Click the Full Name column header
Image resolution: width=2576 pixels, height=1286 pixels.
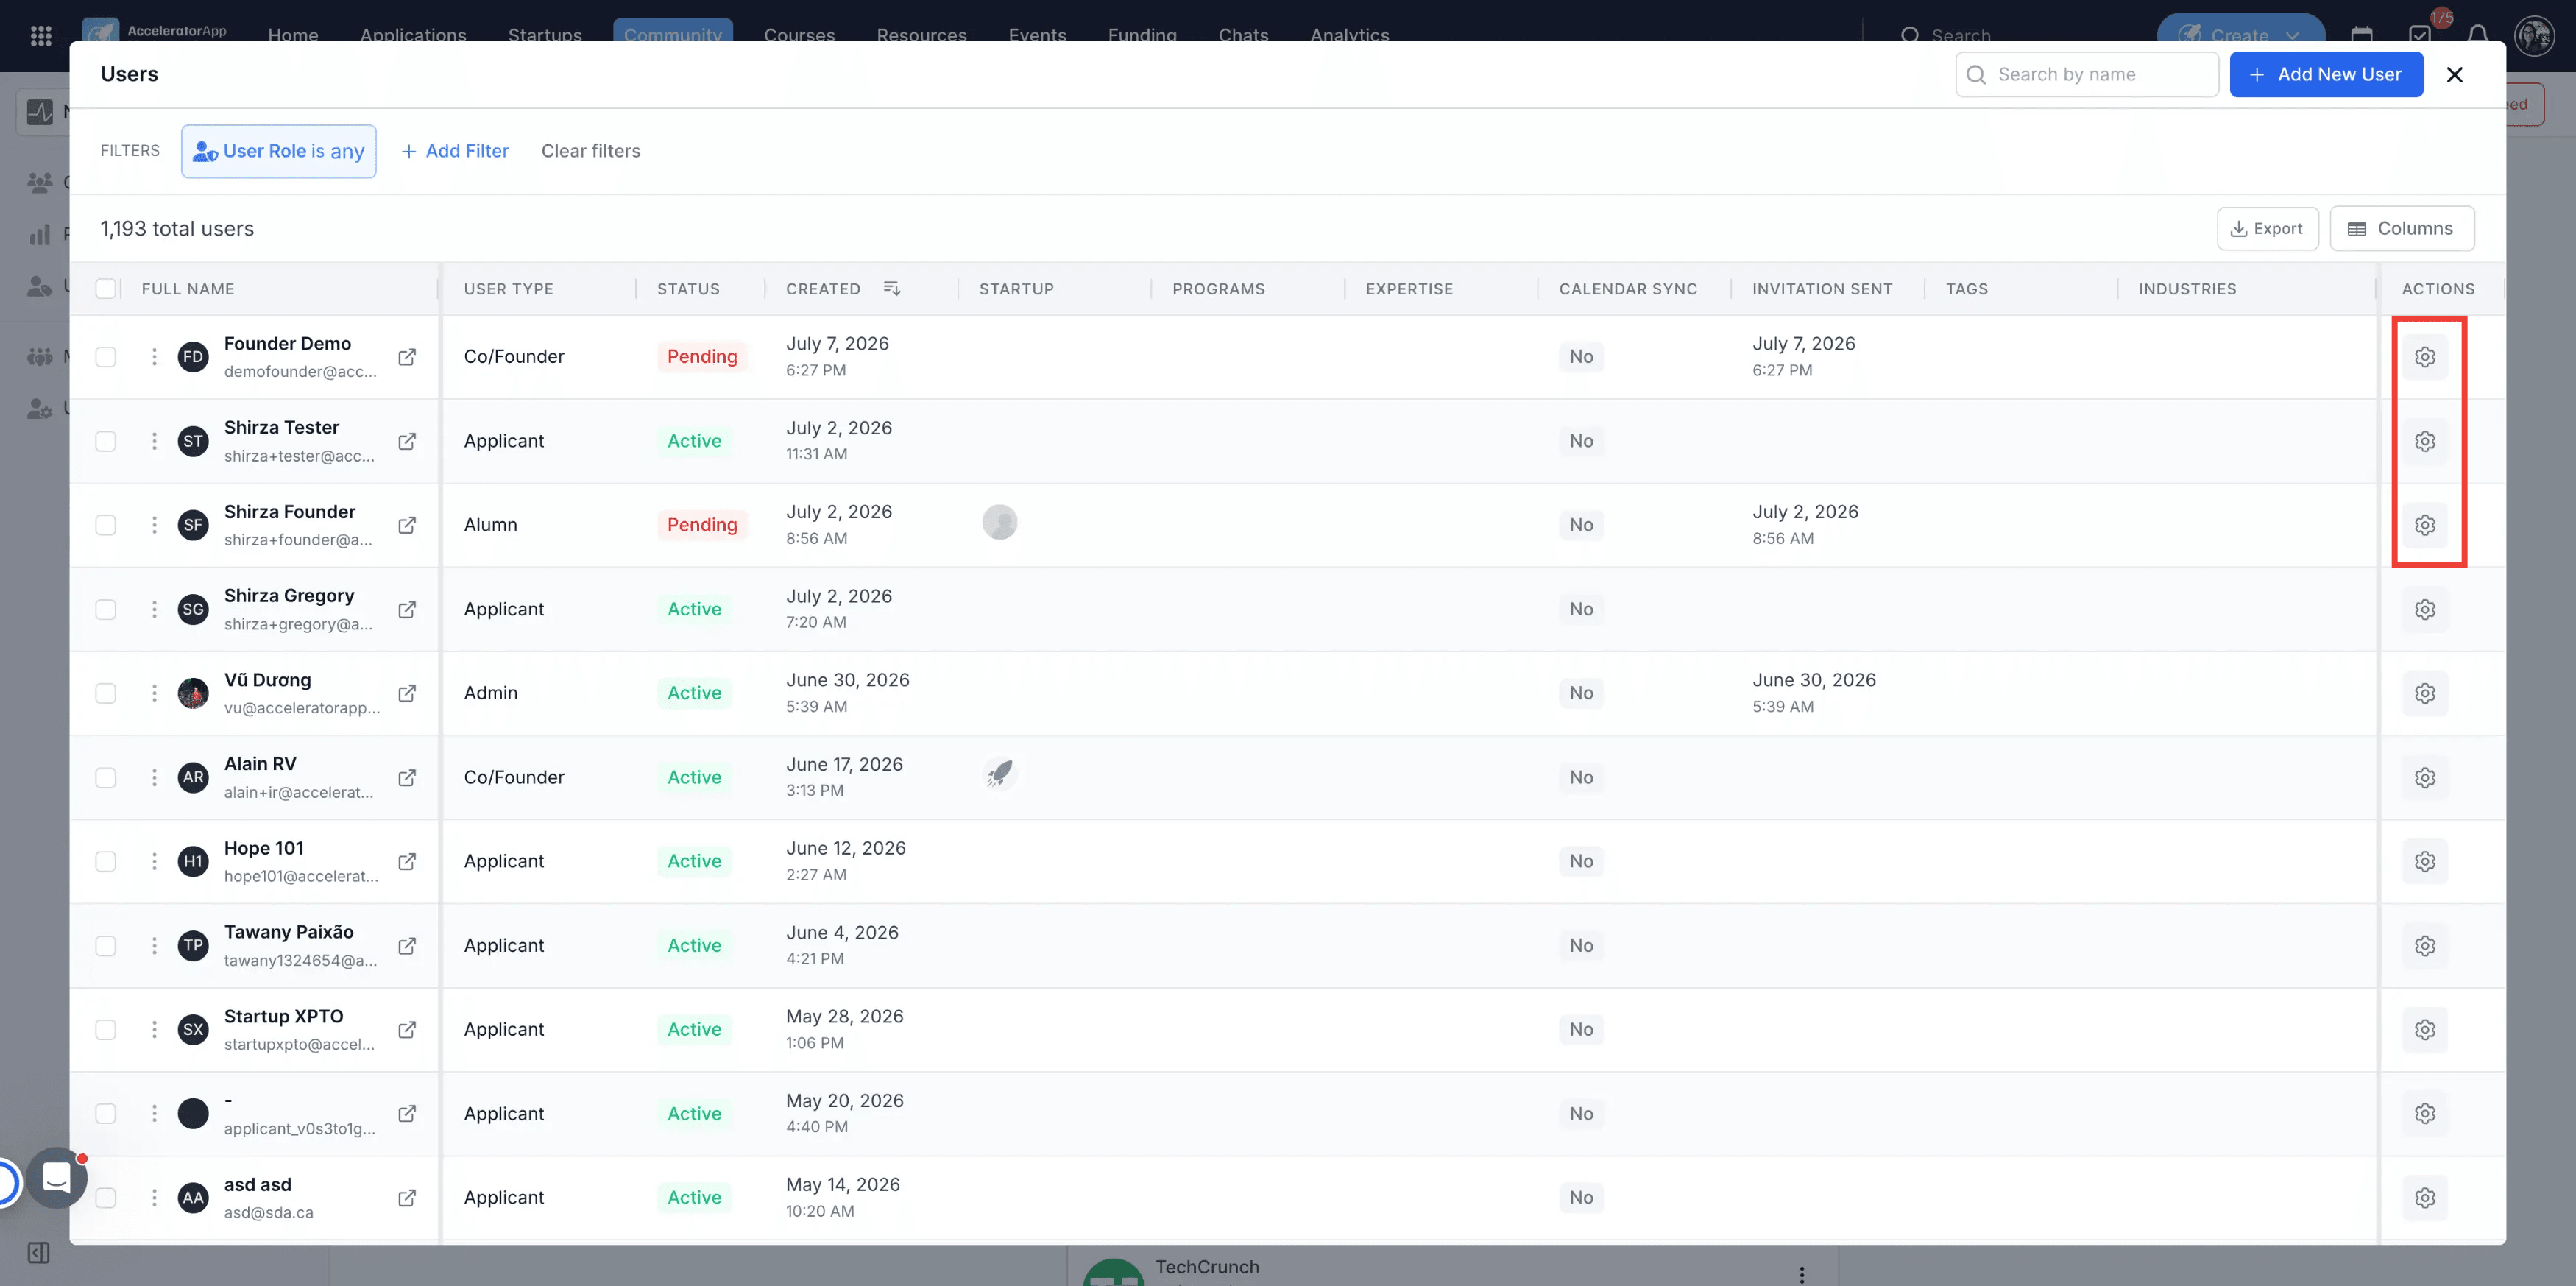coord(187,288)
